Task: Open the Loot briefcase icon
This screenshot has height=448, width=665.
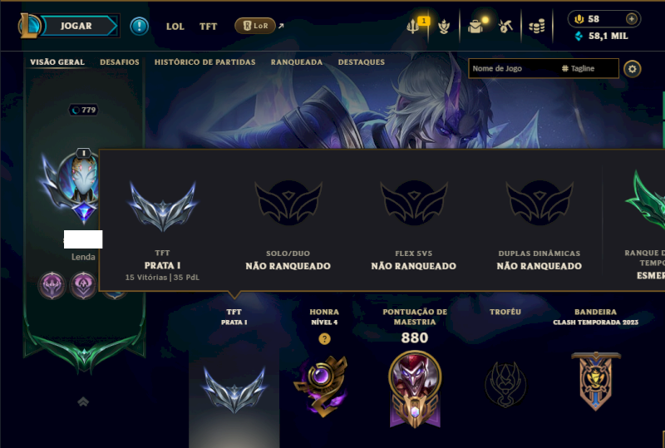Action: coord(475,27)
